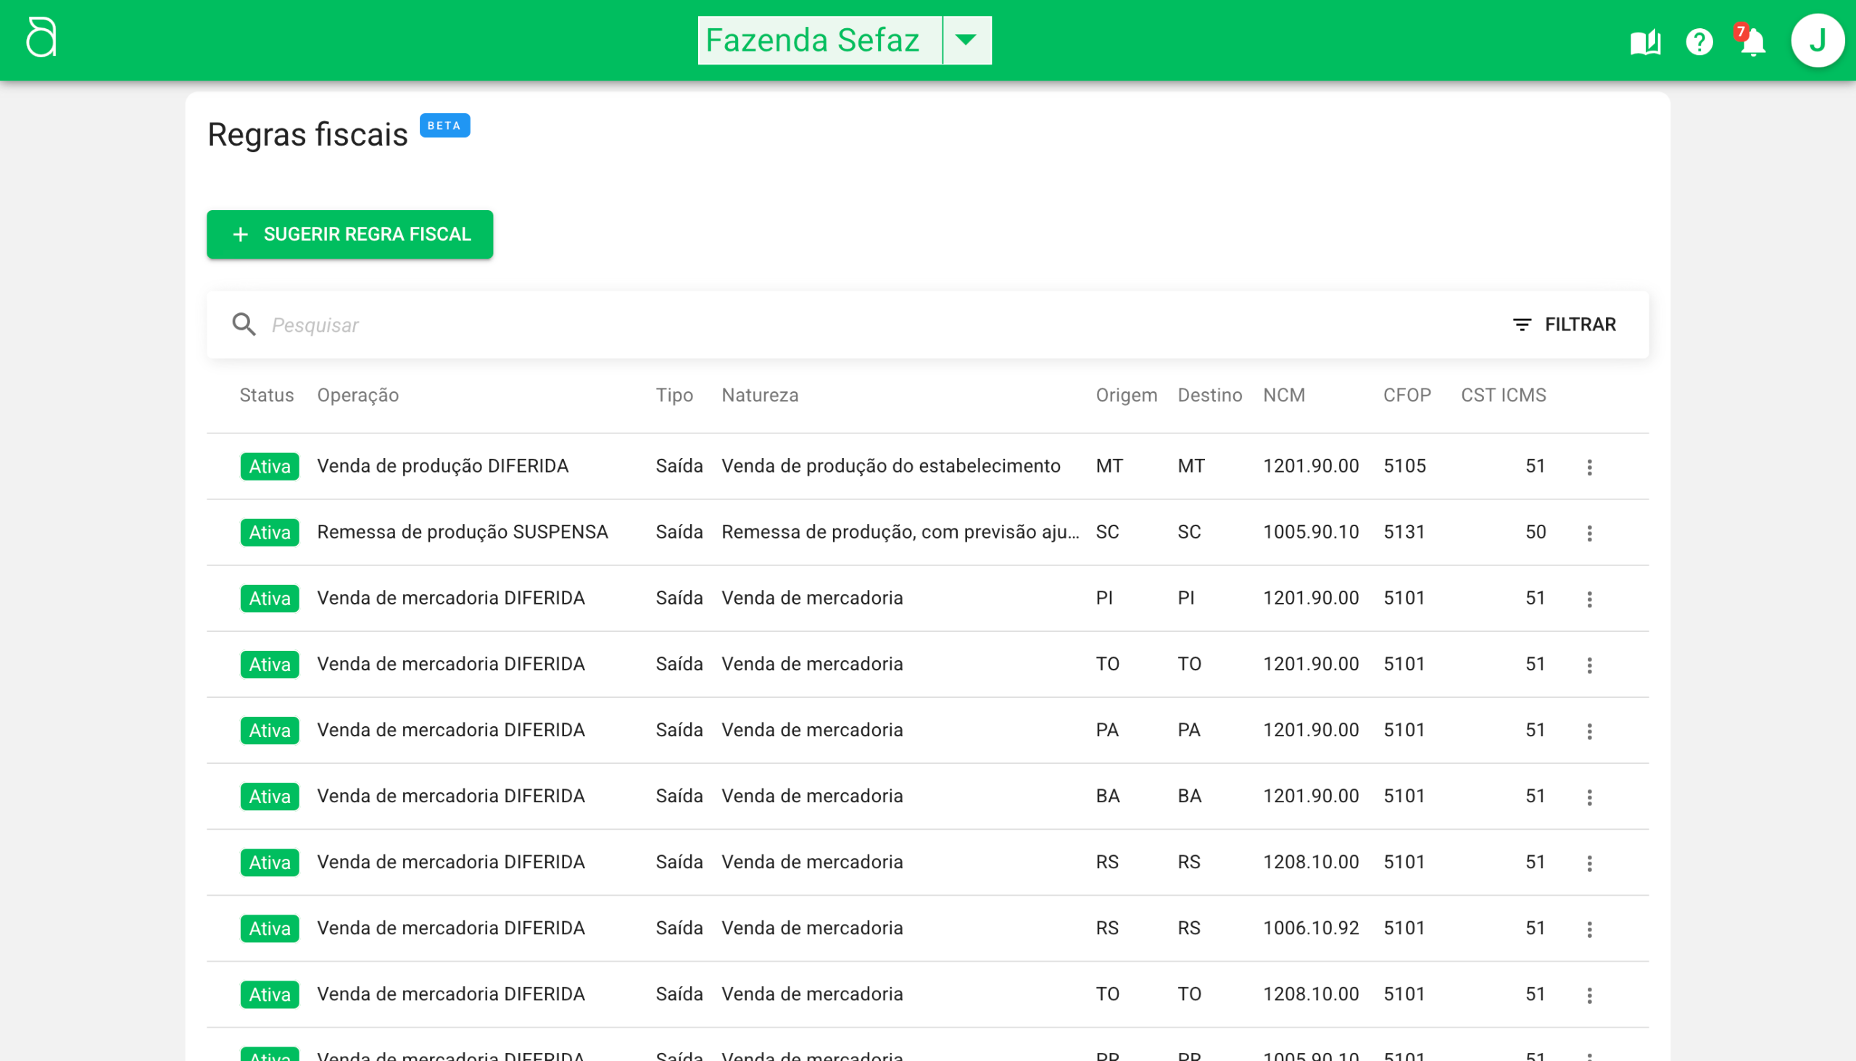
Task: Click the Aegro logo icon
Action: (x=41, y=38)
